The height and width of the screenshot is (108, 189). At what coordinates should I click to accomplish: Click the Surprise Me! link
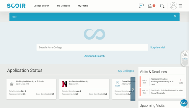tap(157, 48)
